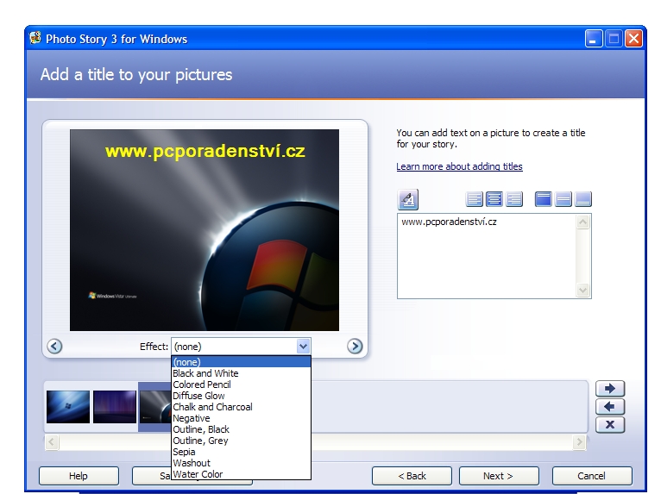Apply Chalk and Charcoal effect
661x494 pixels.
point(241,407)
